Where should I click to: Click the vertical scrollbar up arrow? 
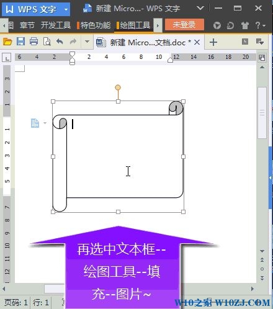tap(262, 68)
